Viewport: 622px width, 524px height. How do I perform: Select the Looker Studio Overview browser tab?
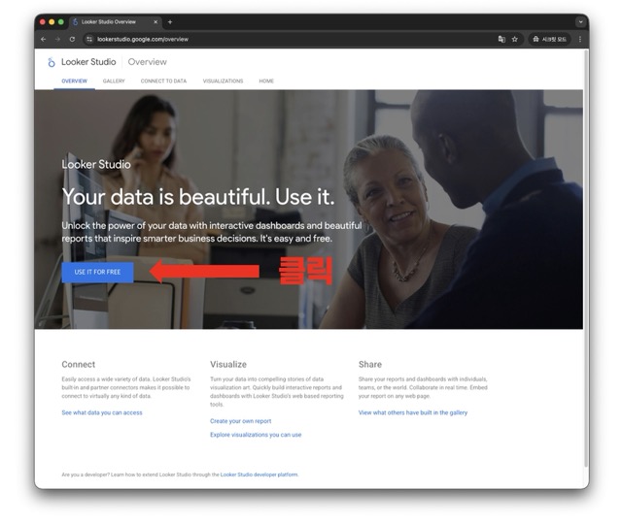116,22
